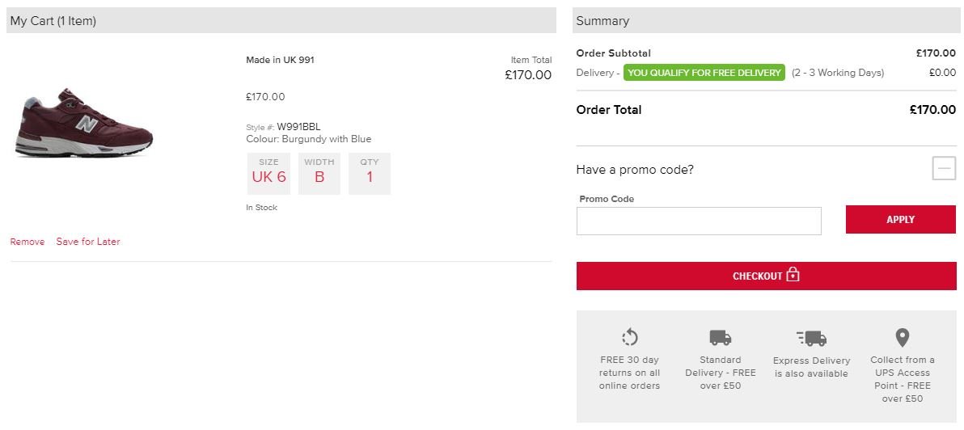Click the Express Delivery fast truck icon
The image size is (964, 430).
(811, 338)
